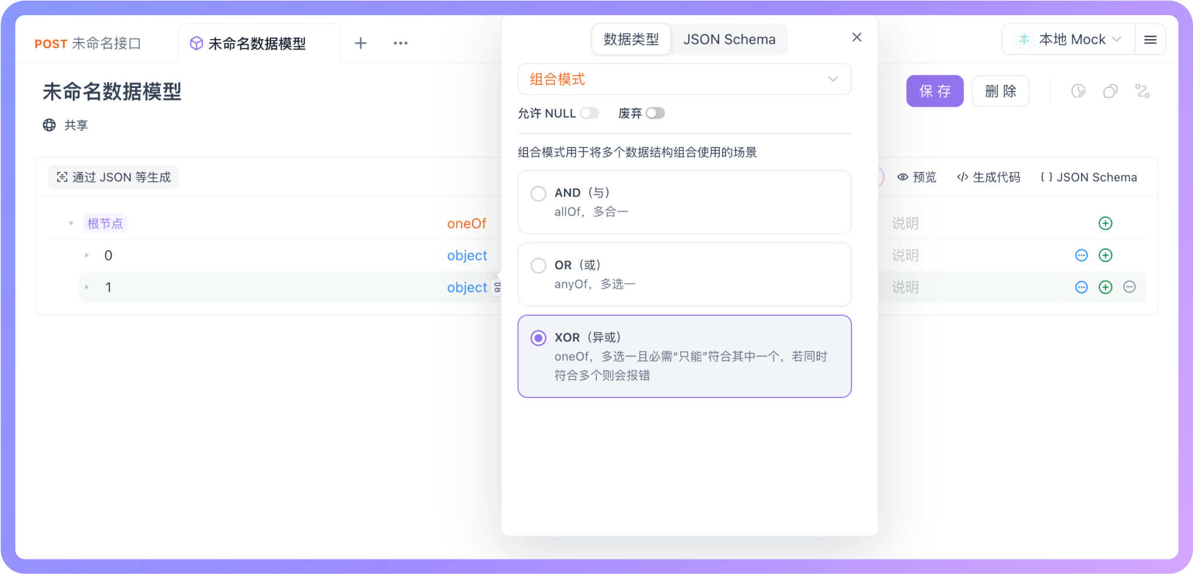Open the comments chat bubble icon
The width and height of the screenshot is (1193, 574).
point(1110,91)
